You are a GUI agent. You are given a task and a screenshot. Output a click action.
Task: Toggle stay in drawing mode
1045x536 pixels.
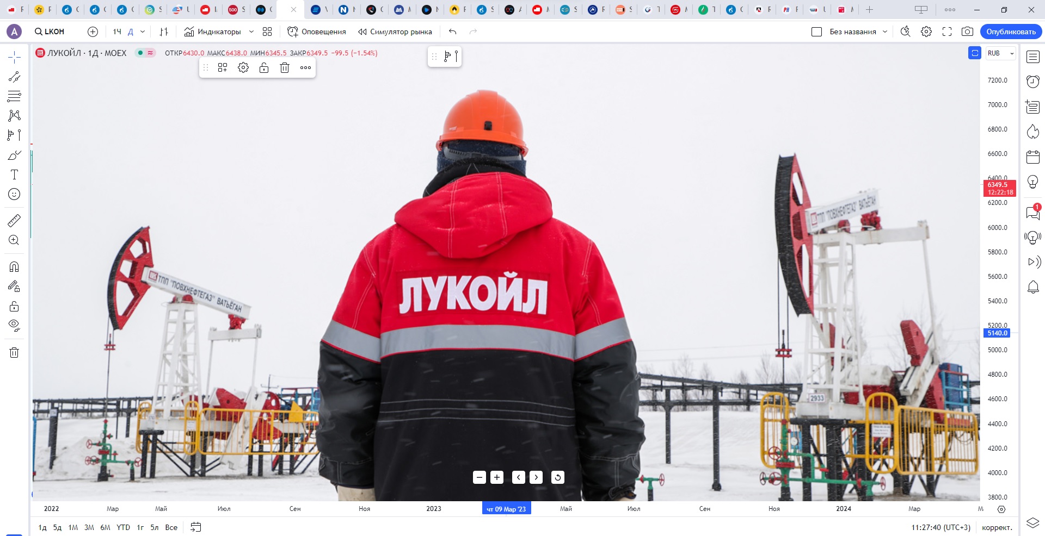point(14,286)
